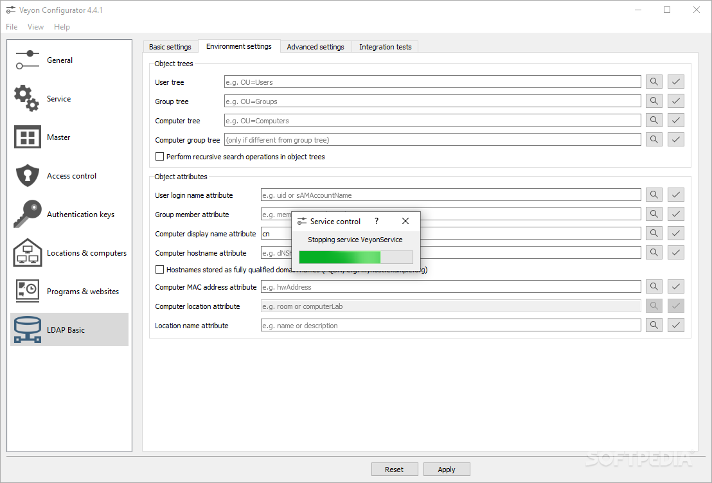Focus the Computer tree input field
Viewport: 712px width, 483px height.
click(432, 121)
